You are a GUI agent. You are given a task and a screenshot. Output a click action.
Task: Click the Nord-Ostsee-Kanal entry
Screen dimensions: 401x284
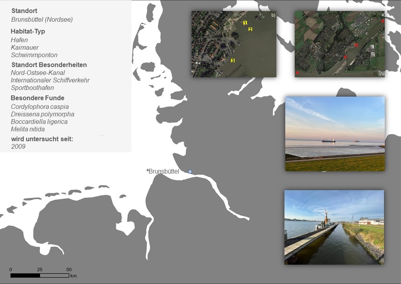38,73
